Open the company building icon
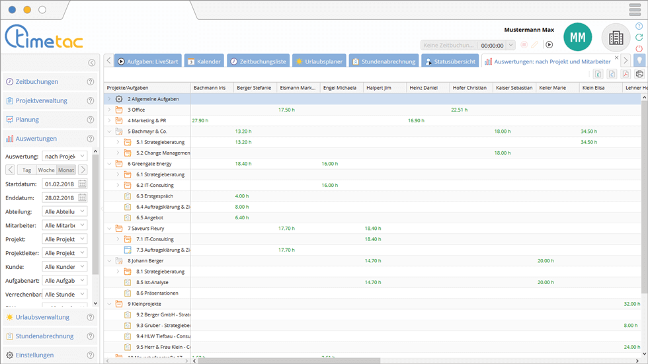Image resolution: width=648 pixels, height=364 pixels. coord(616,38)
